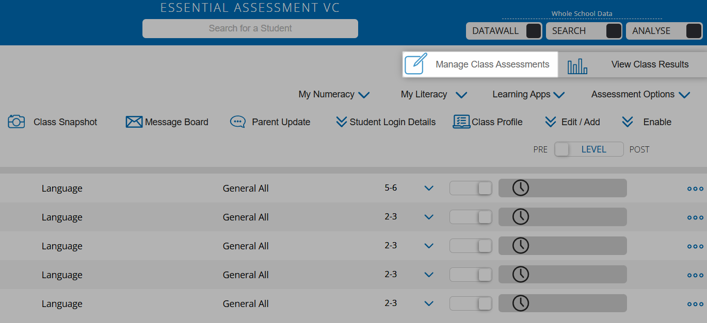707x323 pixels.
Task: Click Language in the 5-6 row
Action: [x=62, y=189]
